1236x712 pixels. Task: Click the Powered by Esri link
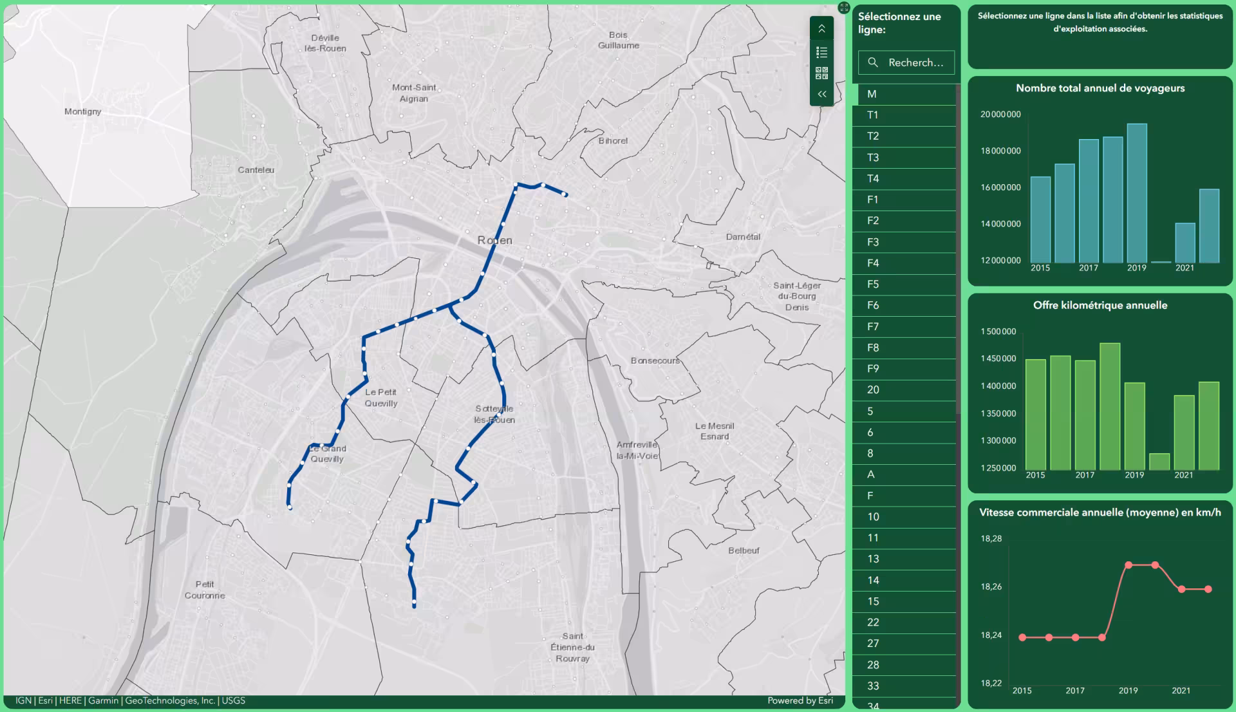799,700
